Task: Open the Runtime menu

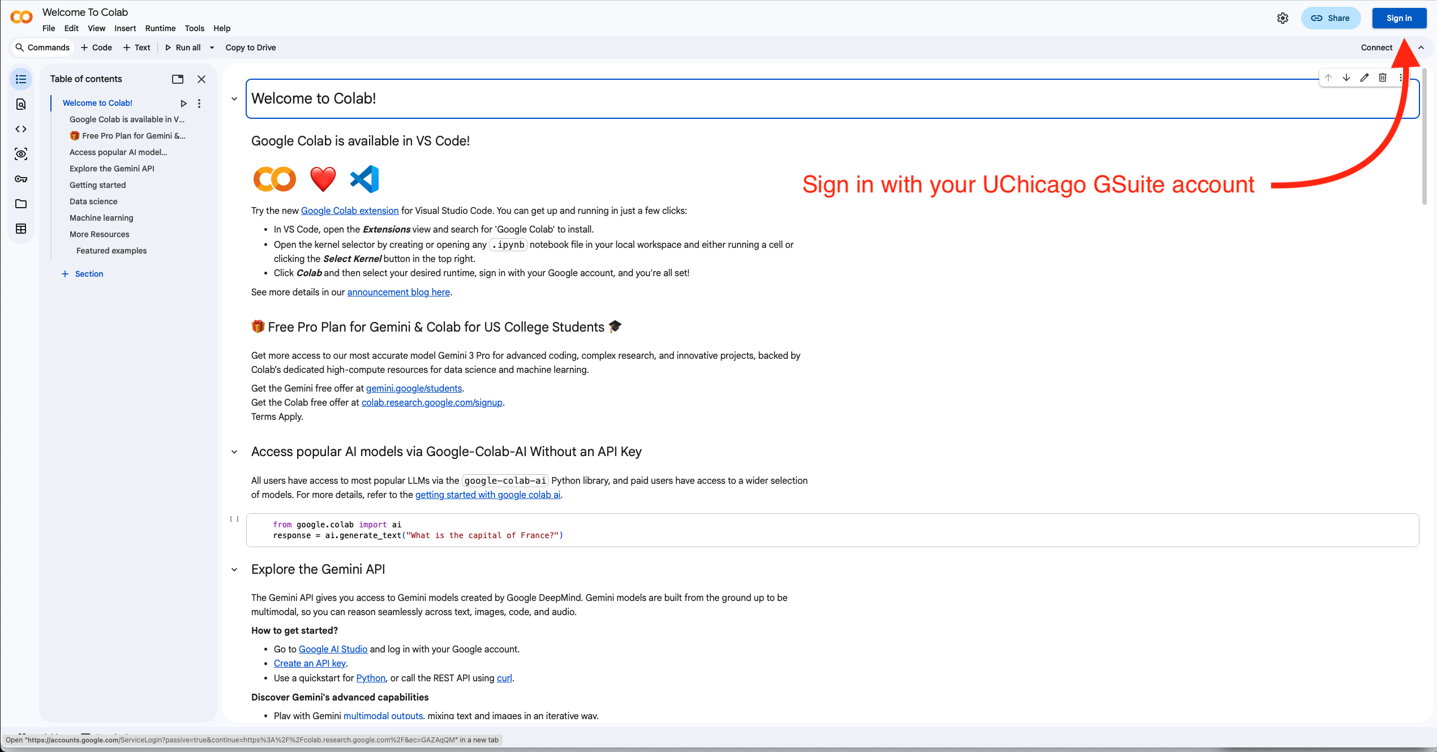Action: (160, 28)
